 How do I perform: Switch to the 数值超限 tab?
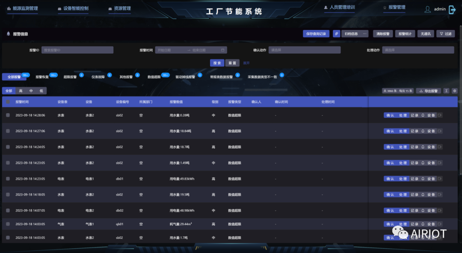tap(154, 77)
